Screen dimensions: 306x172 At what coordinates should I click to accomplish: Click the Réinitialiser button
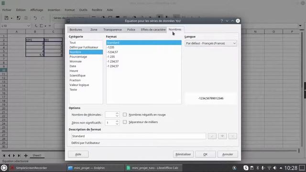click(x=183, y=154)
